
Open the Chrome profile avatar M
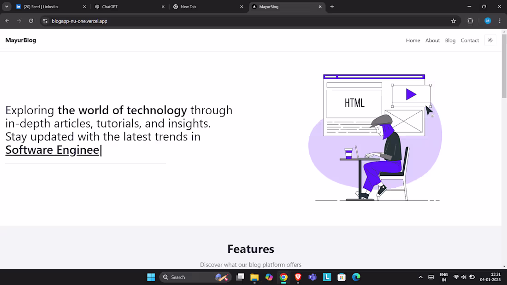pyautogui.click(x=487, y=21)
